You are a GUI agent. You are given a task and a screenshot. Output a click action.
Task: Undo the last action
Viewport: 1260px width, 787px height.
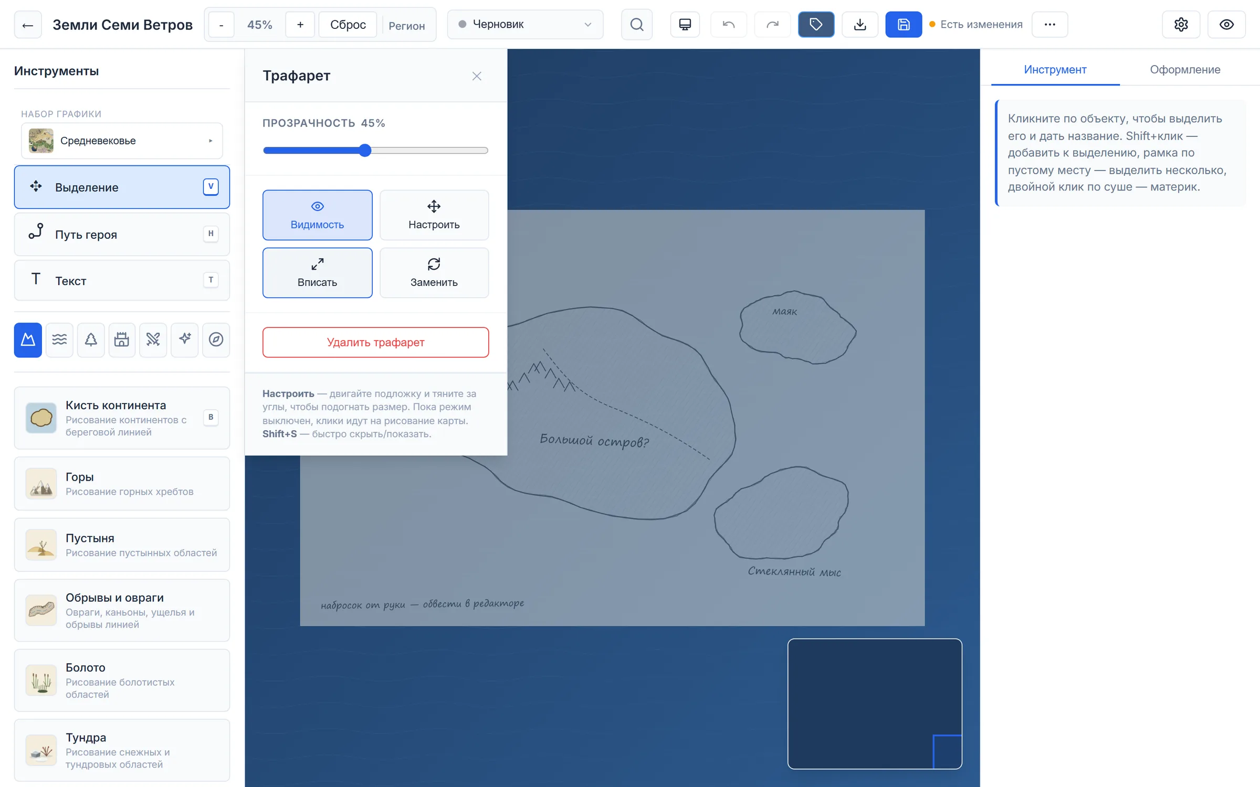pyautogui.click(x=728, y=25)
